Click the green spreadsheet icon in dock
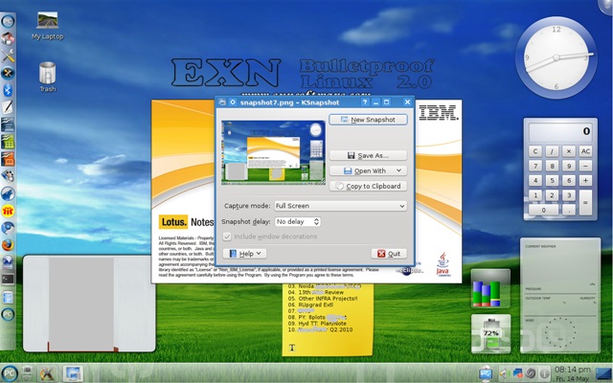Screen dimensions: 613x383 pyautogui.click(x=8, y=142)
